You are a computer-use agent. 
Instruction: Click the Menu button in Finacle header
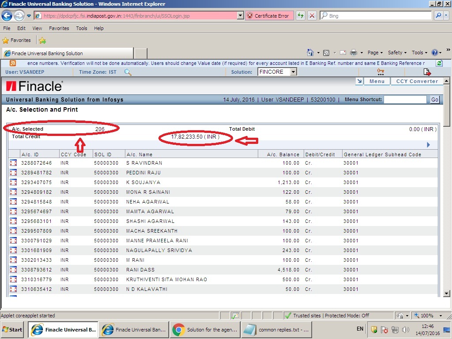click(x=377, y=81)
